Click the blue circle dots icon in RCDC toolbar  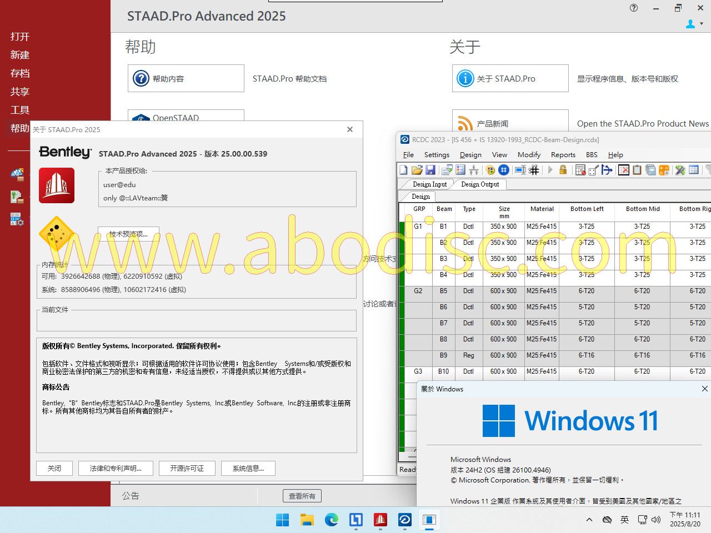click(x=504, y=170)
